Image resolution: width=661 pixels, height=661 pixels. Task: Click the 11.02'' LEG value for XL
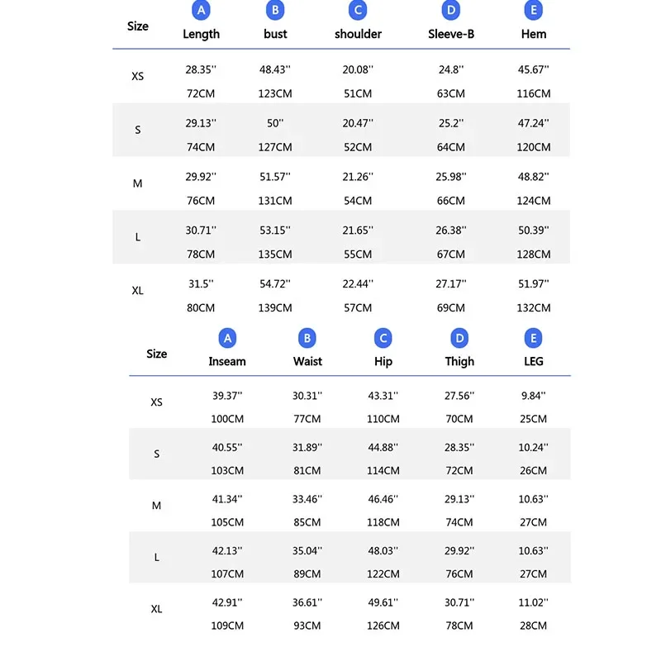533,602
